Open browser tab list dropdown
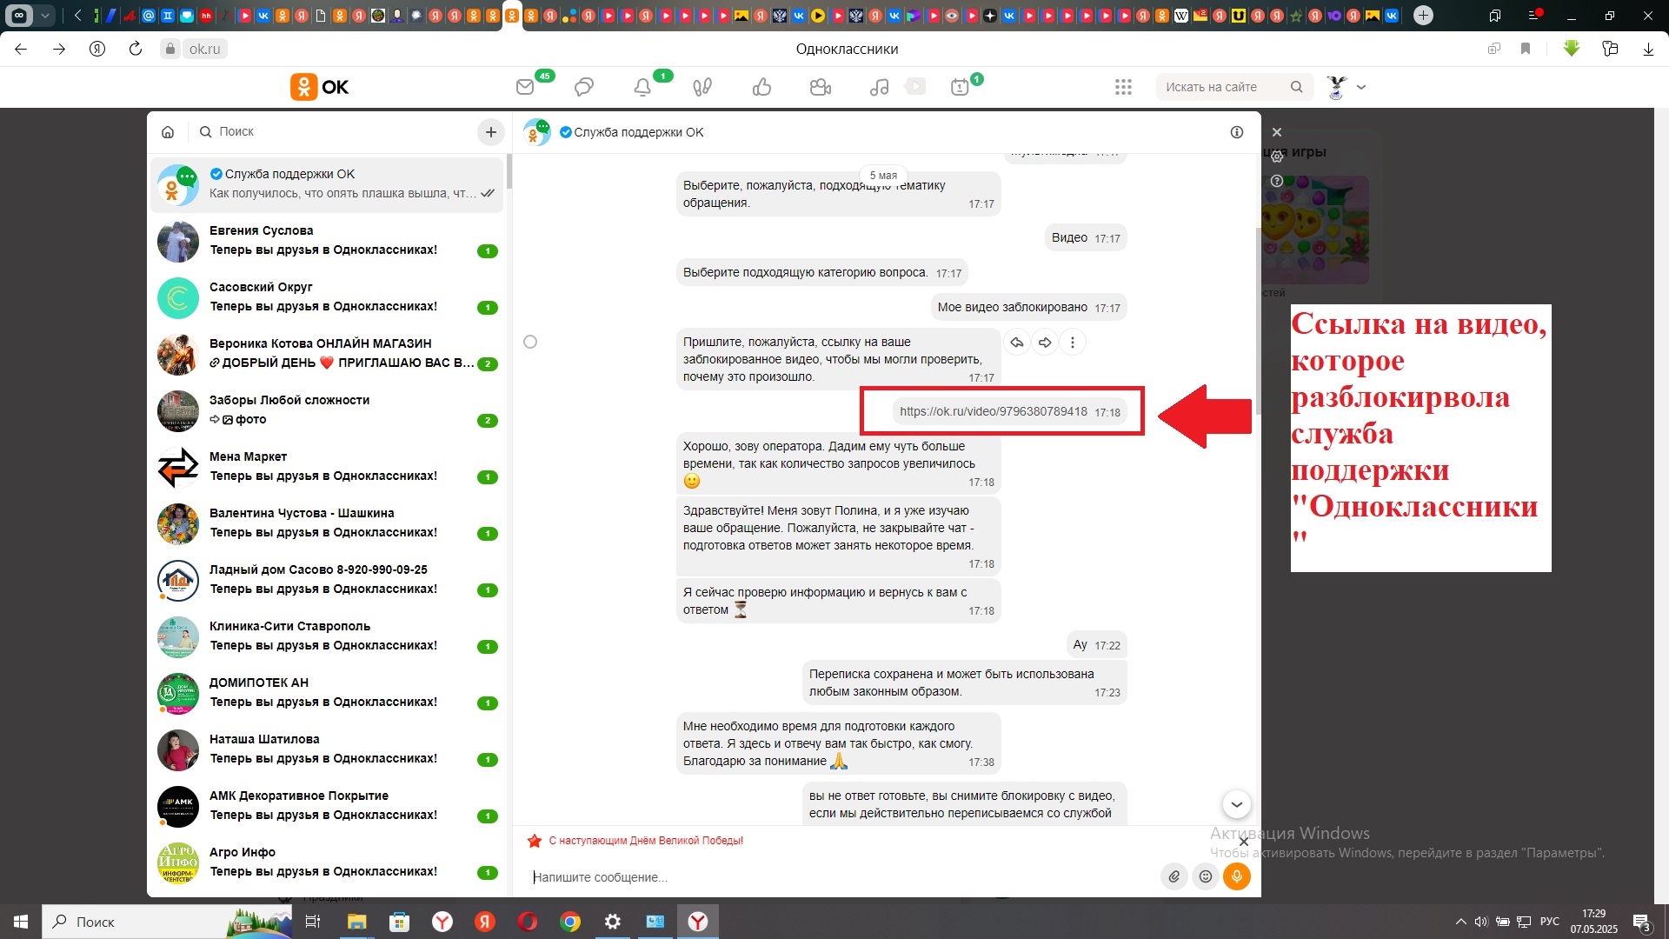The image size is (1669, 939). click(x=45, y=15)
